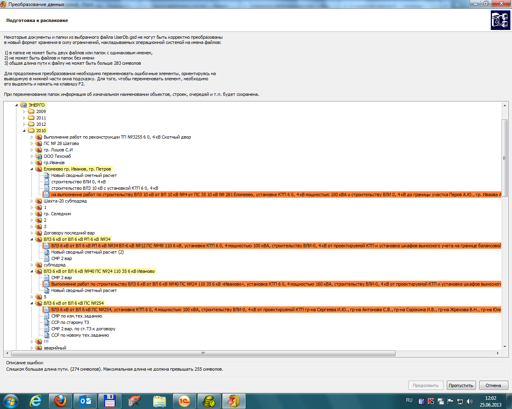Click the object icon of гр.Иванов

coord(39,163)
